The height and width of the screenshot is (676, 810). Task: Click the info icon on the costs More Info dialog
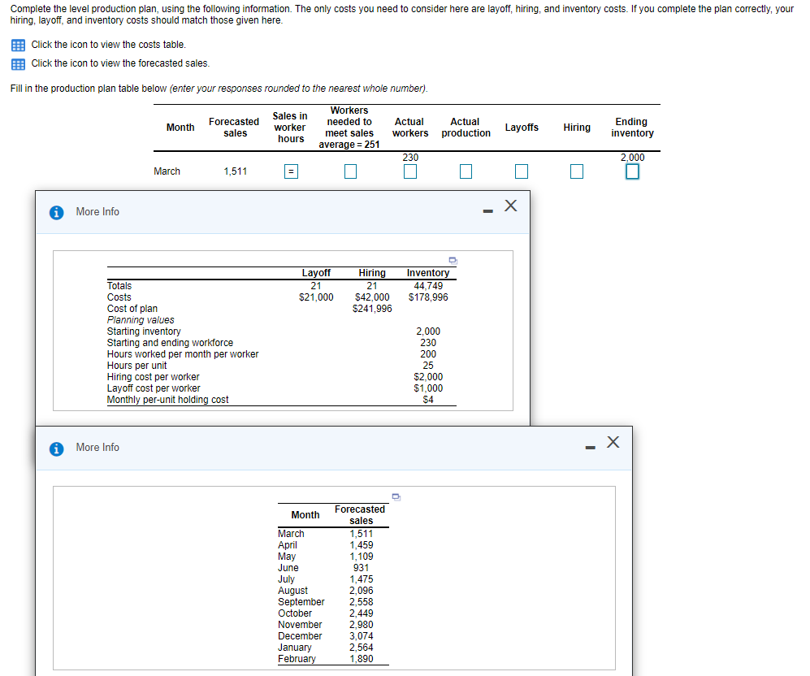click(x=55, y=211)
